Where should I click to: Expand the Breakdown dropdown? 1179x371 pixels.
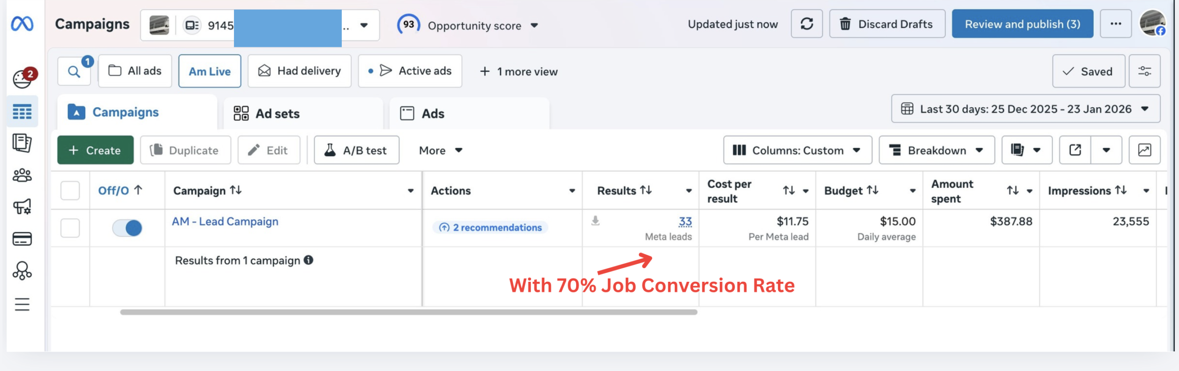tap(936, 150)
